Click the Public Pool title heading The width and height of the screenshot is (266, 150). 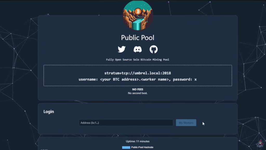138,38
